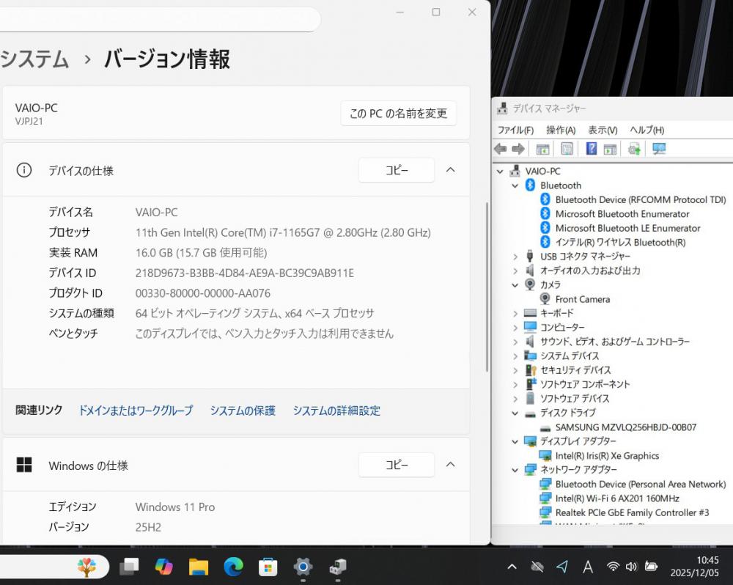733x585 pixels.
Task: Click the Properties icon in Device Manager toolbar
Action: pos(567,149)
